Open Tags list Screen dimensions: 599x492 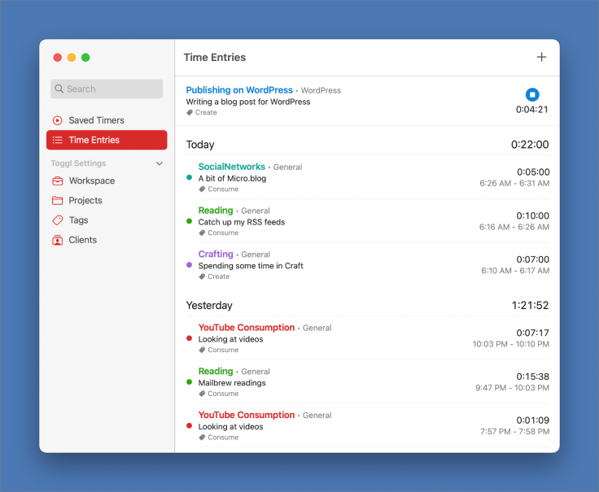[x=107, y=220]
